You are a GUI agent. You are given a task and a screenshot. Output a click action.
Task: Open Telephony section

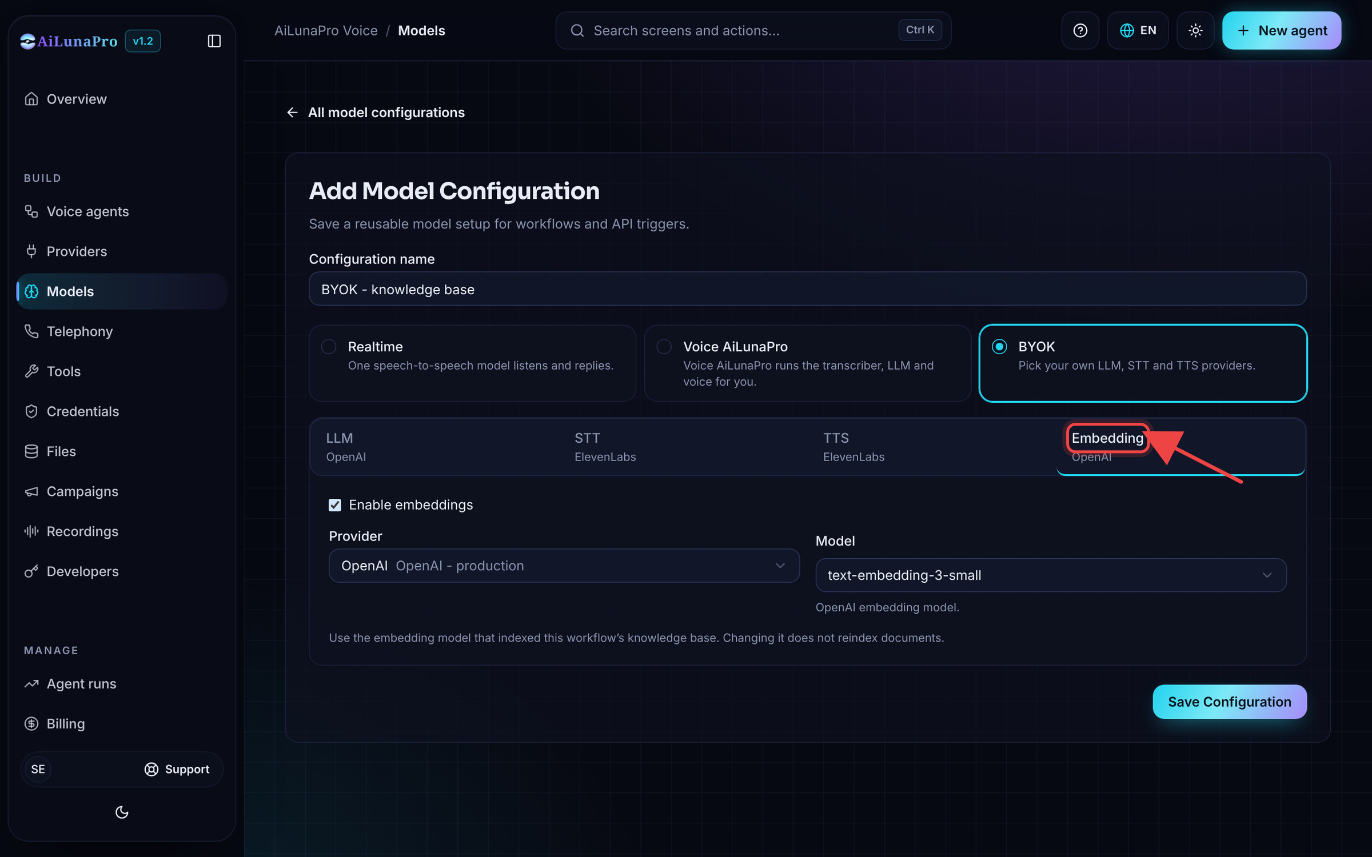click(x=122, y=331)
